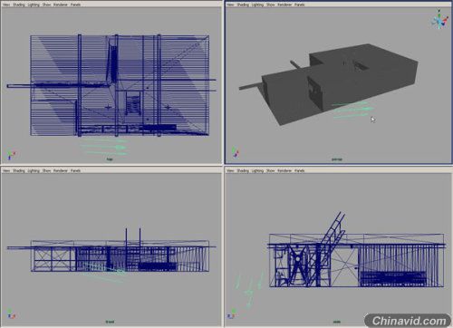Screen dimensions: 453x328
Task: Click the axis indicator in perspective view corner
Action: click(235, 153)
